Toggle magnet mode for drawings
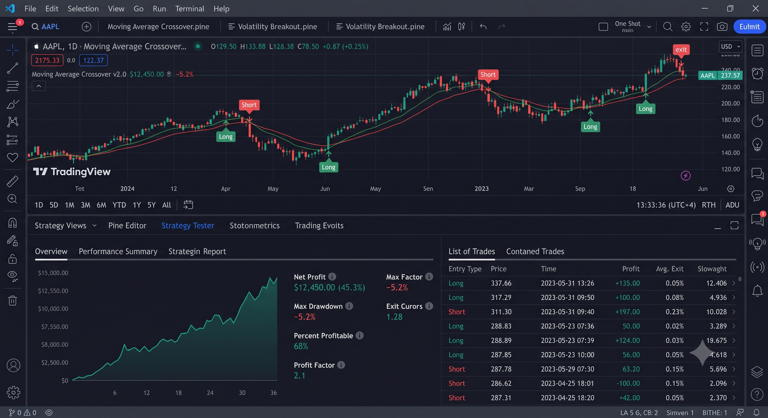 coord(13,223)
